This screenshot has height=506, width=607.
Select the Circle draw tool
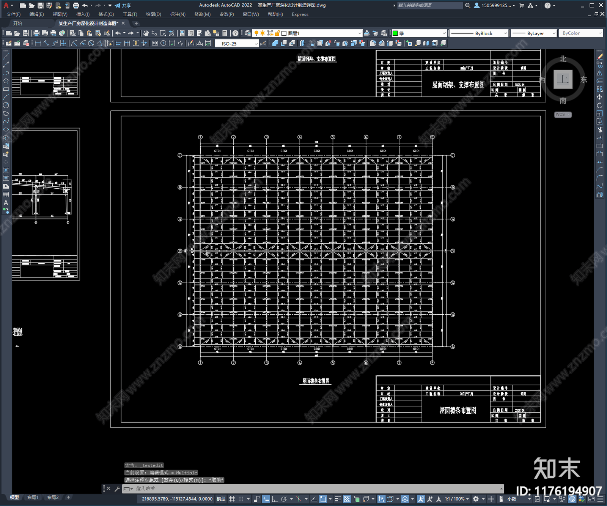point(6,105)
